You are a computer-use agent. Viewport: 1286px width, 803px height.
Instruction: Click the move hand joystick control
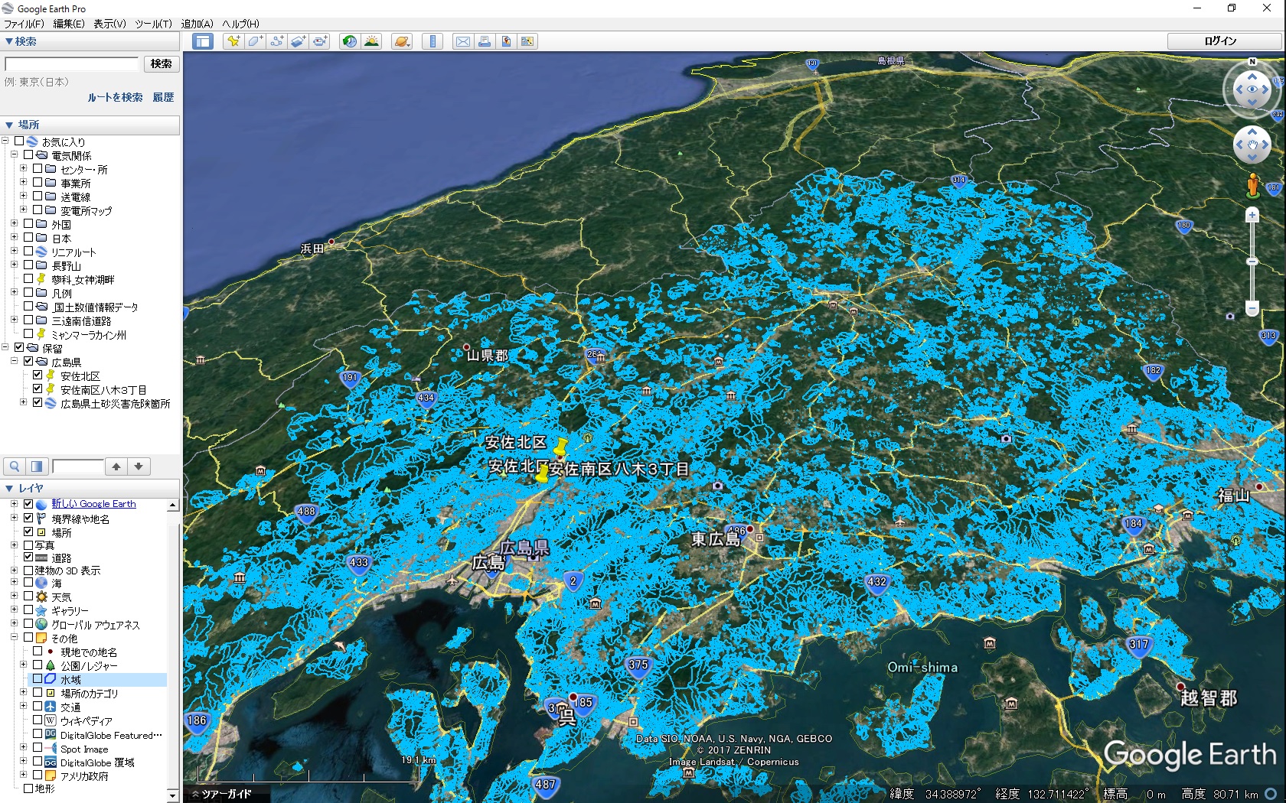(1252, 145)
